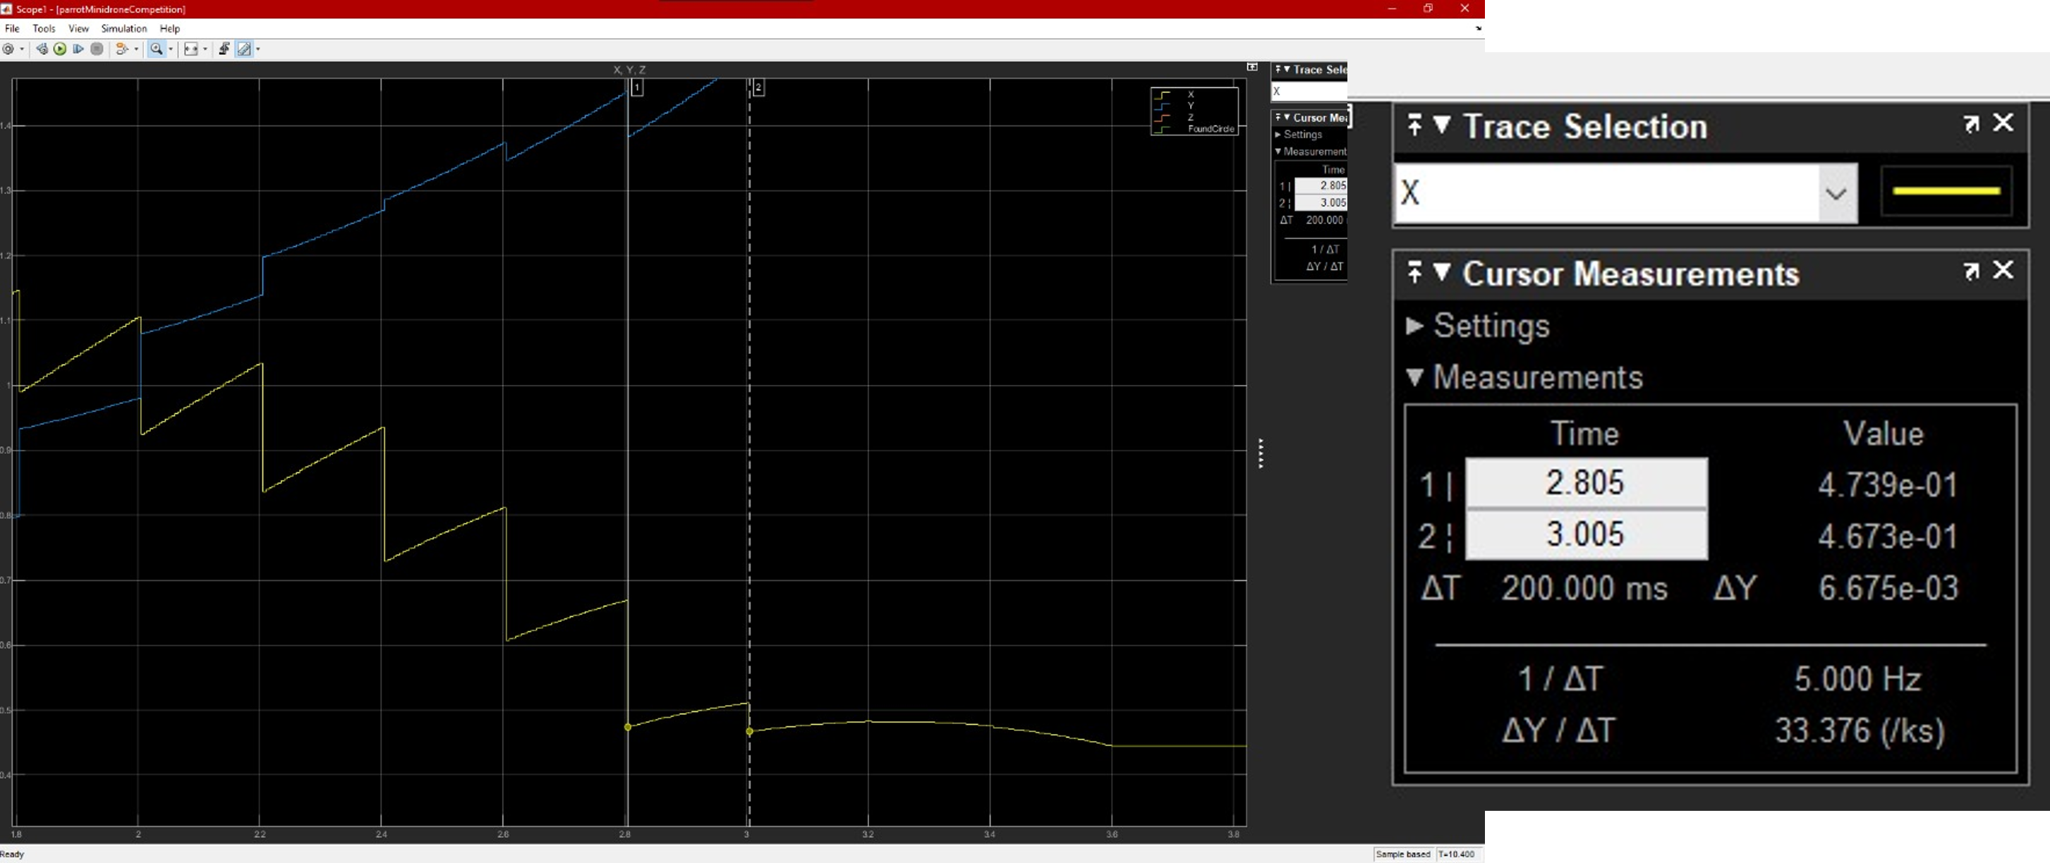Image resolution: width=2050 pixels, height=863 pixels.
Task: Click cursor 1 time field showing 2.805
Action: 1585,483
